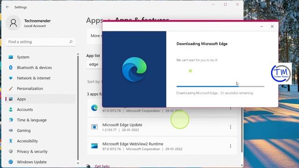299x168 pixels.
Task: Select the Microsoft Edge Update row title
Action: point(122,125)
